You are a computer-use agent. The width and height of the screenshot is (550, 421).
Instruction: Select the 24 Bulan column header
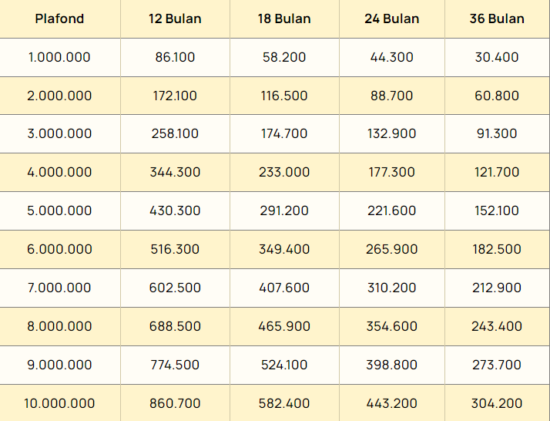pyautogui.click(x=391, y=19)
